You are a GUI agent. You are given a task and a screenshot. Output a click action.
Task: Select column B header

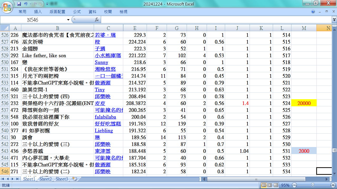57,28
